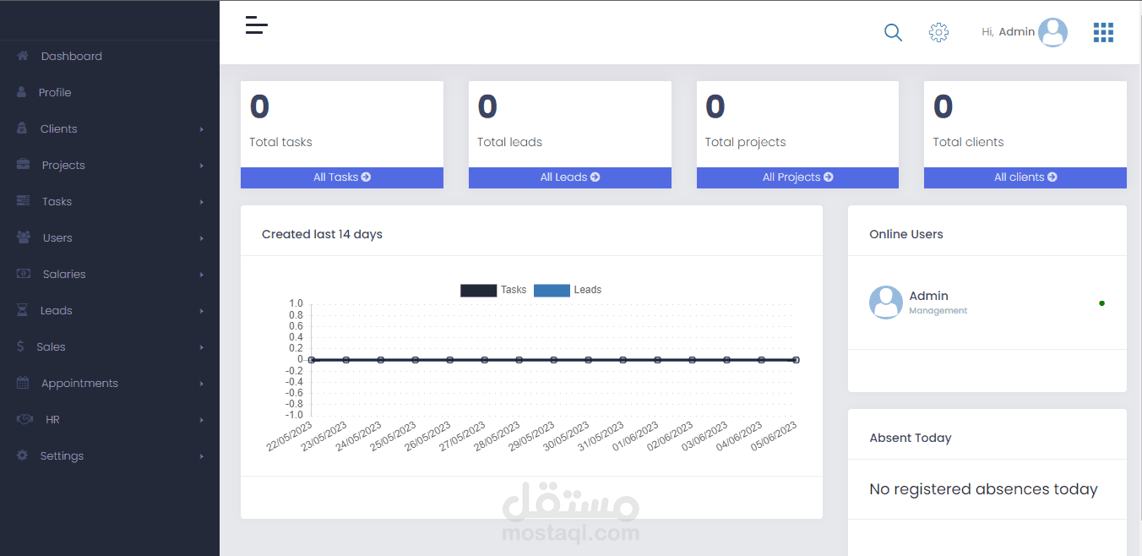Select the Salaries menu label
1142x556 pixels.
64,274
